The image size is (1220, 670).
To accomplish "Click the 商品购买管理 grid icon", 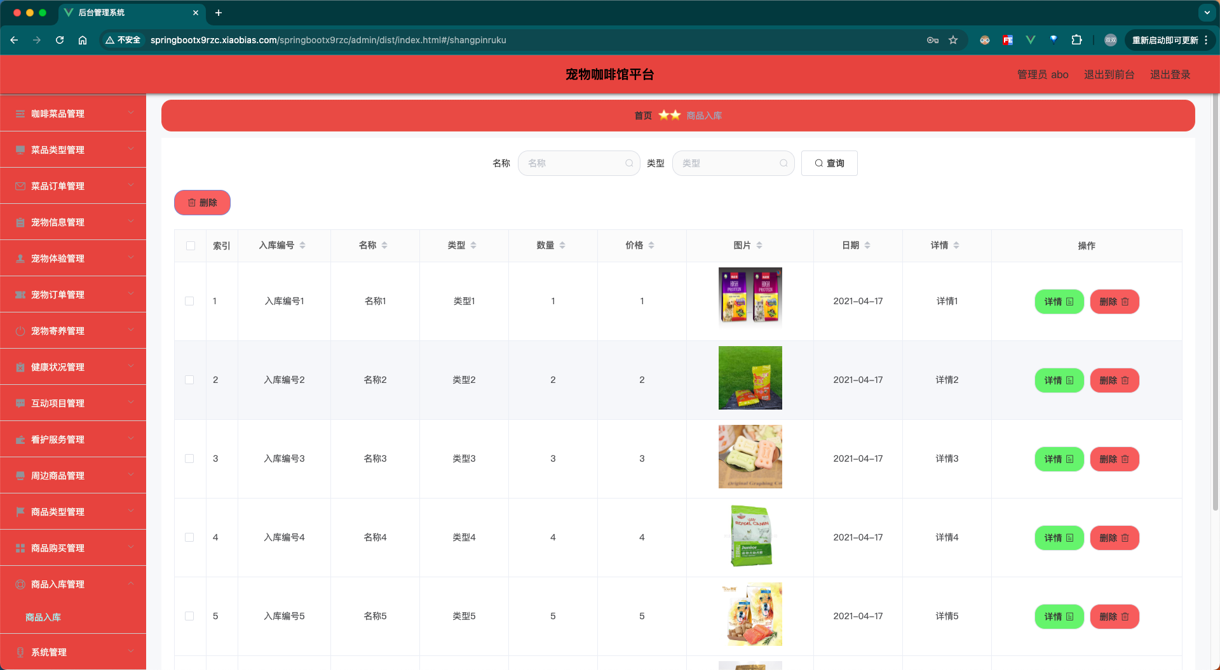I will point(20,548).
